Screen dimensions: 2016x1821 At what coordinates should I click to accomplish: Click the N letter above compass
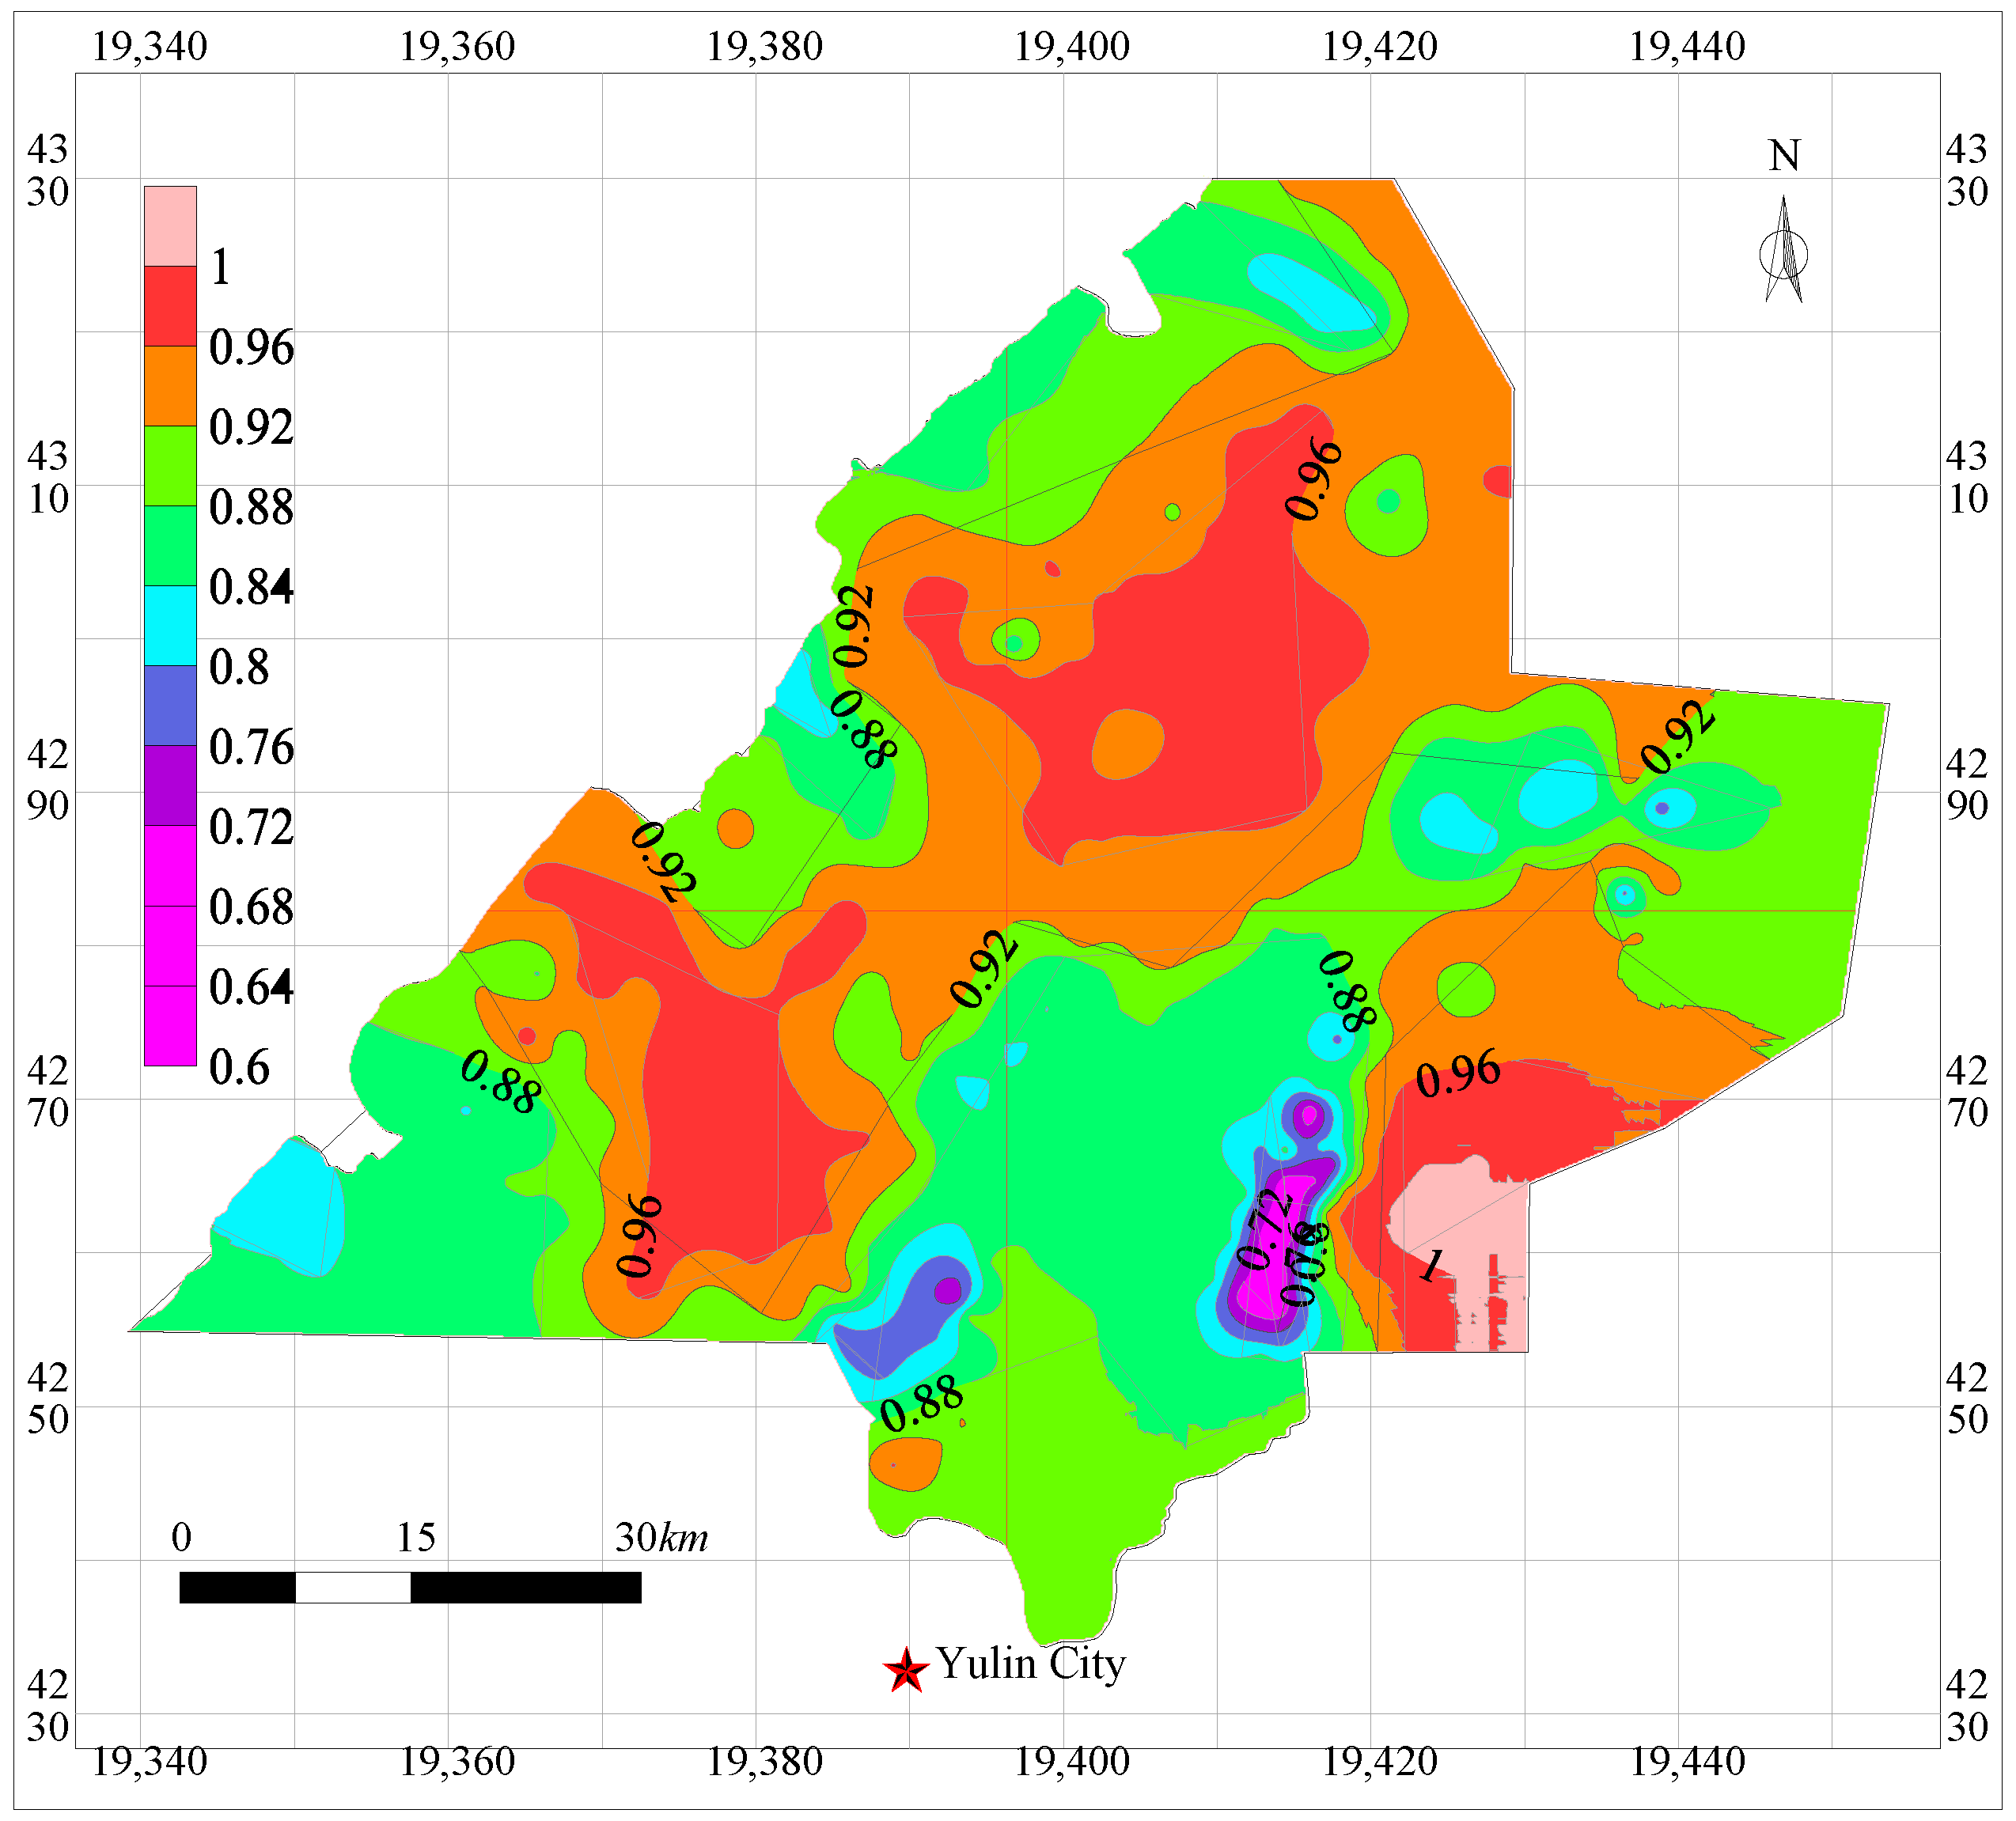tap(1784, 156)
